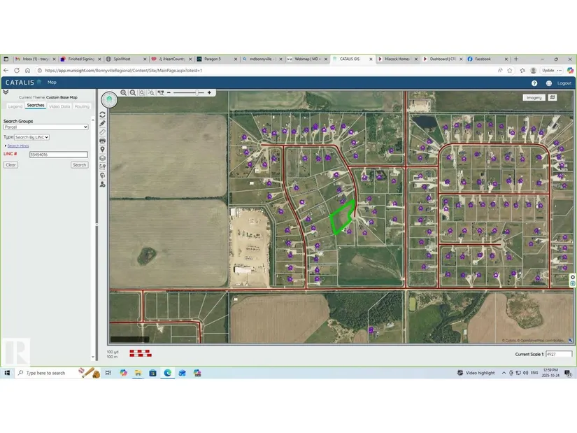Expand the Search Hints section

[x=17, y=145]
